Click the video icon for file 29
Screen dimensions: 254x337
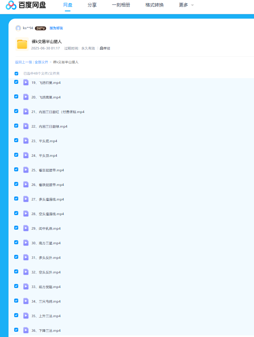(x=26, y=228)
